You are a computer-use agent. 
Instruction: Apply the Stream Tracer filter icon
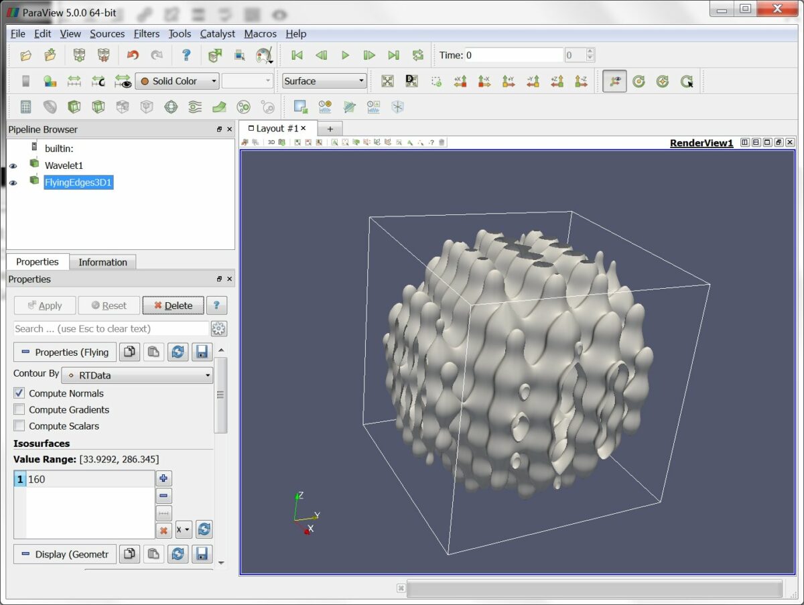point(194,107)
